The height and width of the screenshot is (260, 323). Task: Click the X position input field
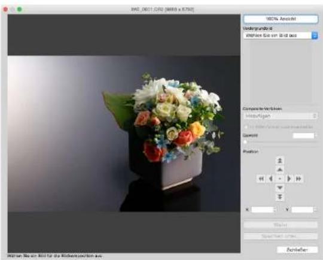coord(262,210)
